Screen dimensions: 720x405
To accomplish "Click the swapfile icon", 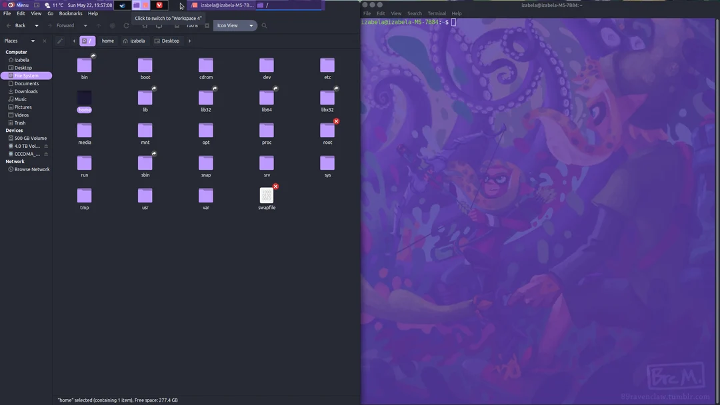I will 267,196.
